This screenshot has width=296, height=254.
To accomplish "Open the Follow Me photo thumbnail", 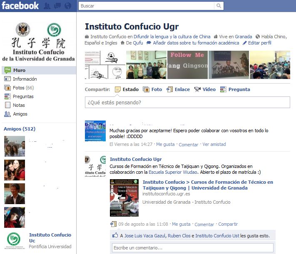I will click(x=187, y=65).
